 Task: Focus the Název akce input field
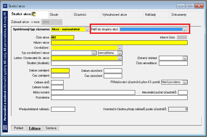pos(119,43)
